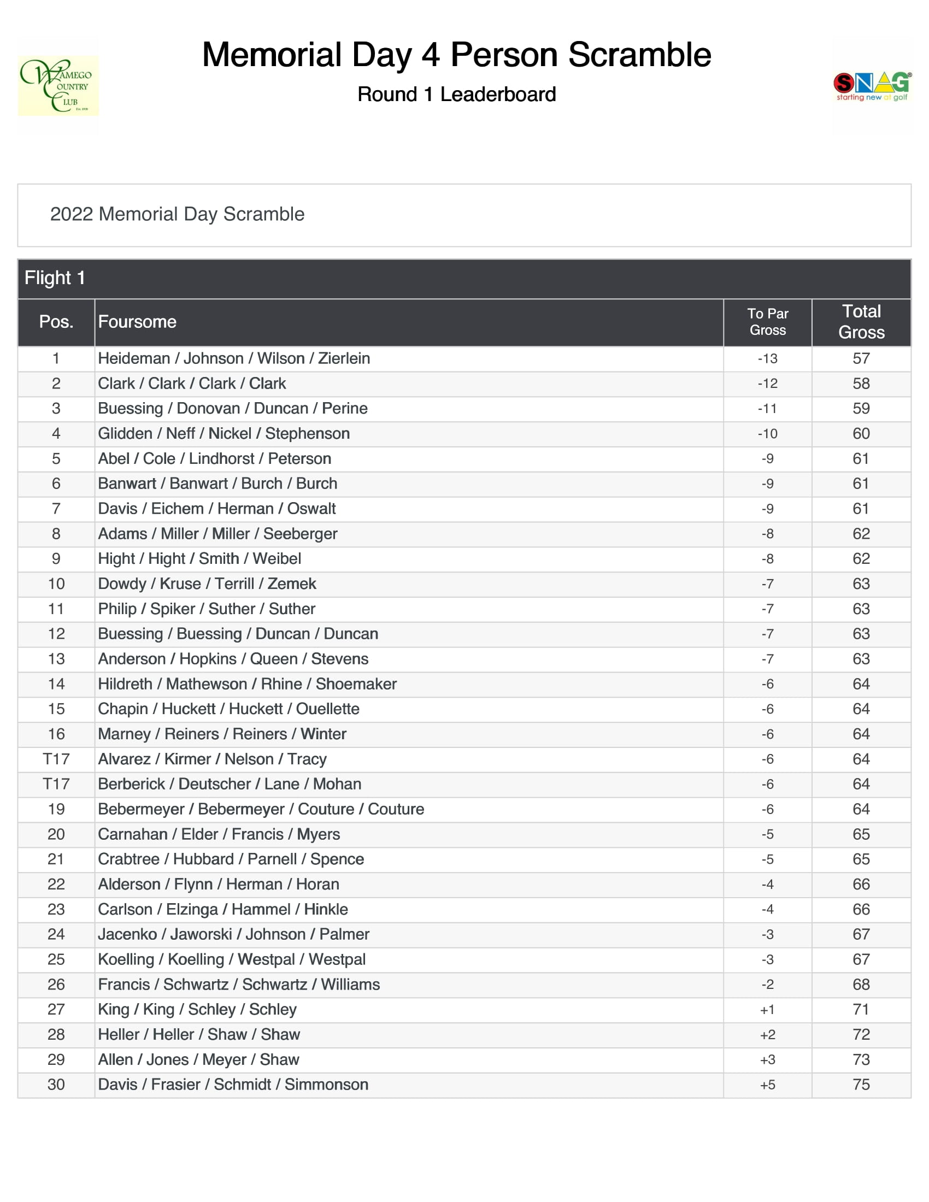Click the SNAG starting new at golf logo
Image resolution: width=929 pixels, height=1202 pixels.
tap(872, 86)
